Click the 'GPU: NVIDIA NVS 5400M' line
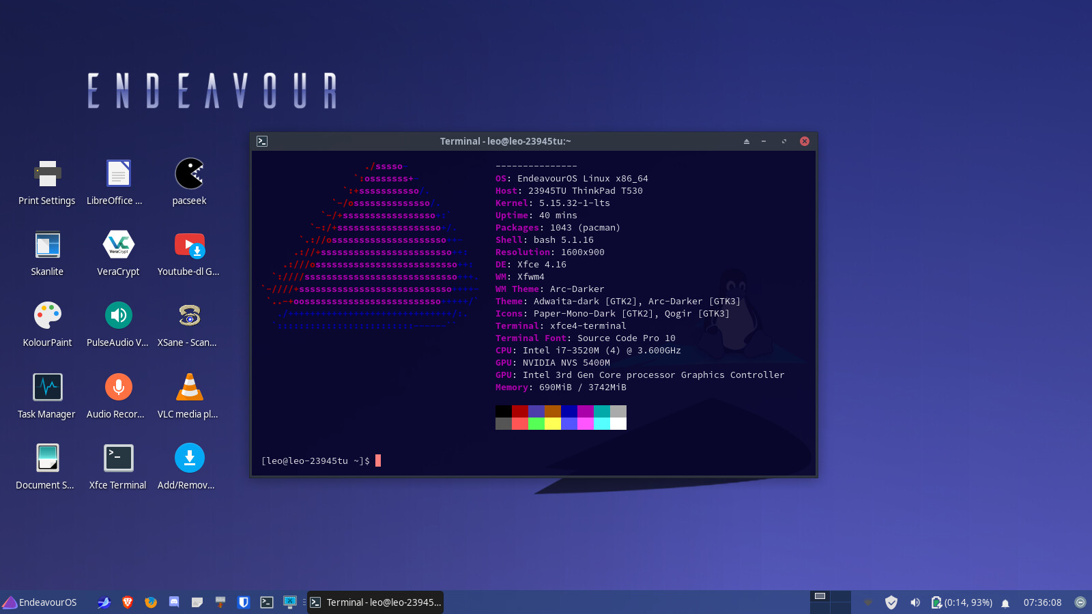Image resolution: width=1092 pixels, height=614 pixels. pyautogui.click(x=552, y=363)
